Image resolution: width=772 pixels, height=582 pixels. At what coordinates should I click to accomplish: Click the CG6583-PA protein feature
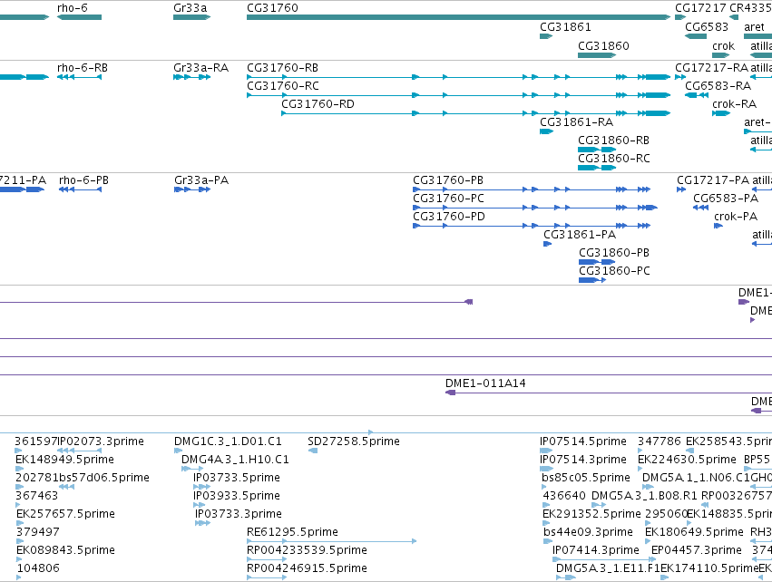(700, 208)
